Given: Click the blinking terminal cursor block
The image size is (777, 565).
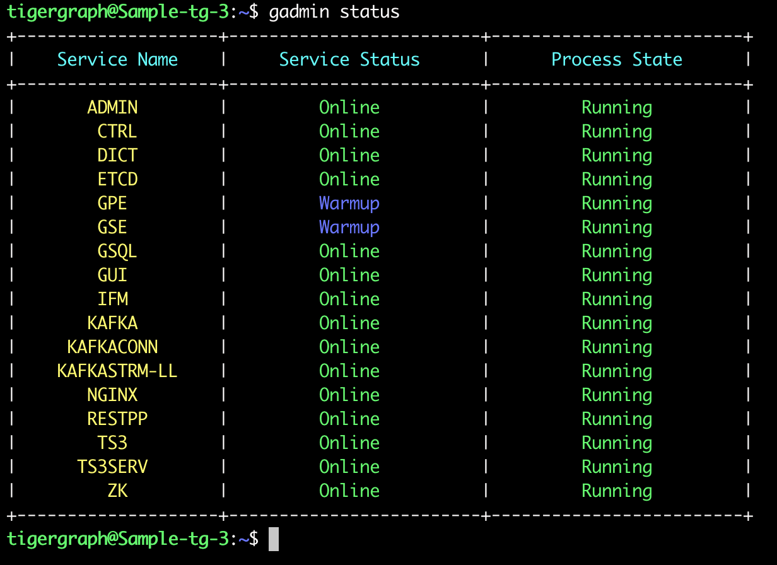Looking at the screenshot, I should point(274,539).
